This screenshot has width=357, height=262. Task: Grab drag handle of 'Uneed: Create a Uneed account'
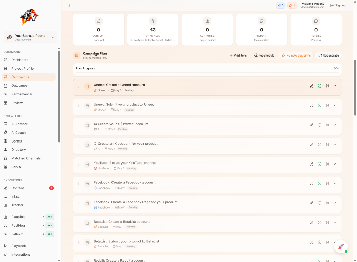78,86
